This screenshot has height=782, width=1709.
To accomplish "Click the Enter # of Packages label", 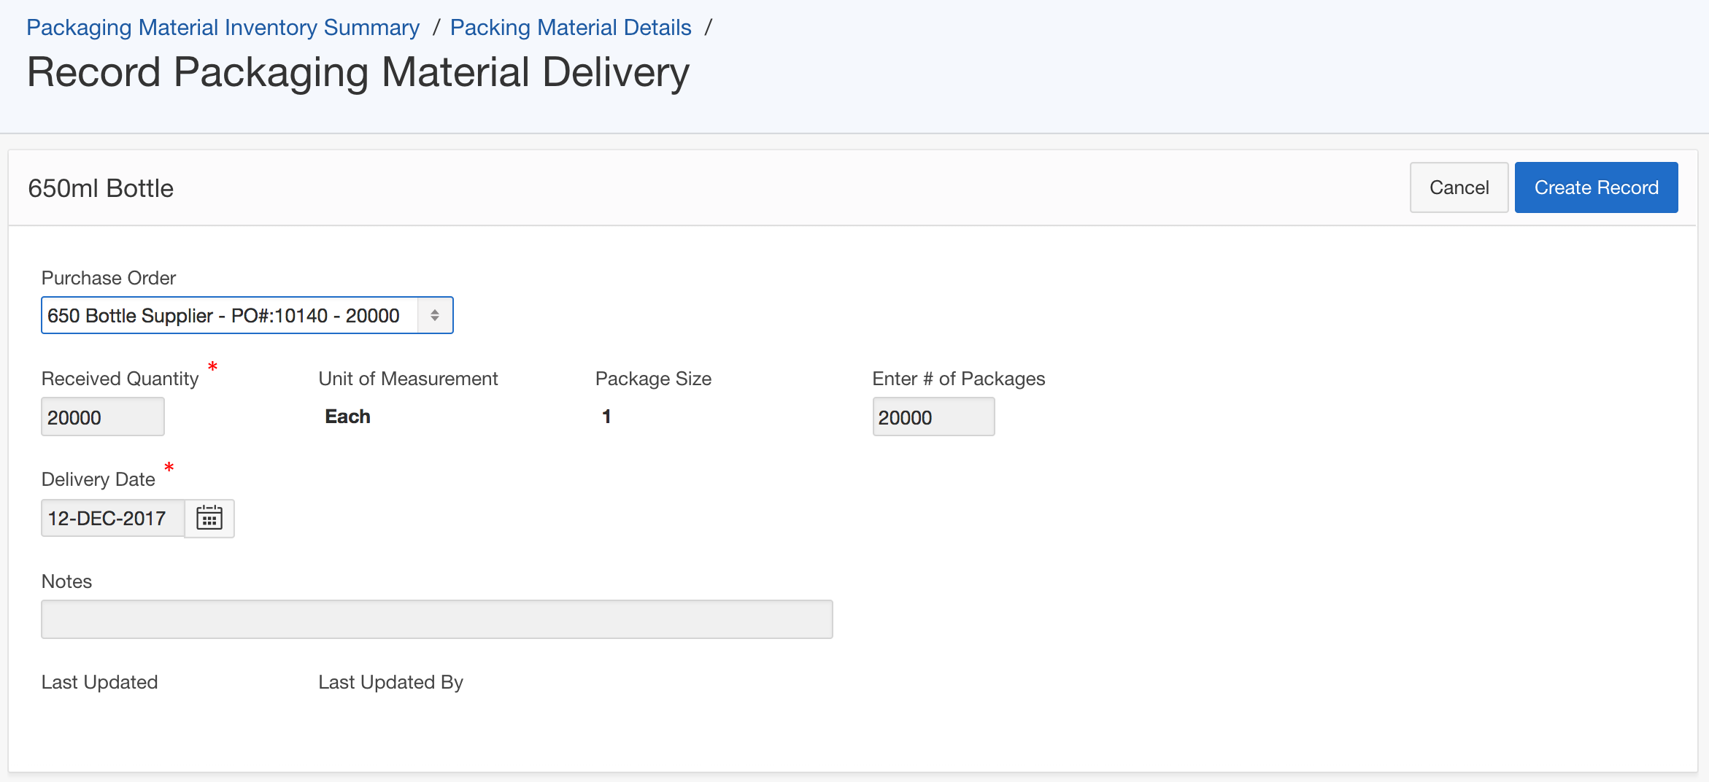I will coord(958,379).
